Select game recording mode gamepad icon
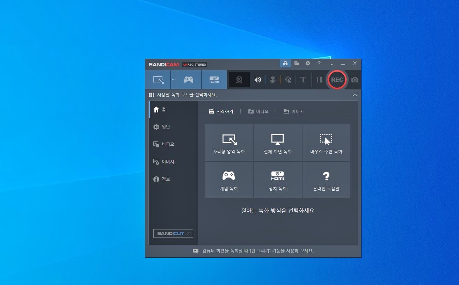This screenshot has height=285, width=459. coord(189,80)
